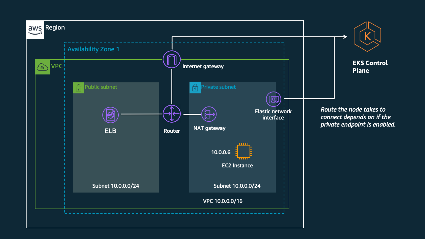Select the VPC 10.0.0.0/16 CIDR text
425x239 pixels.
coord(223,201)
